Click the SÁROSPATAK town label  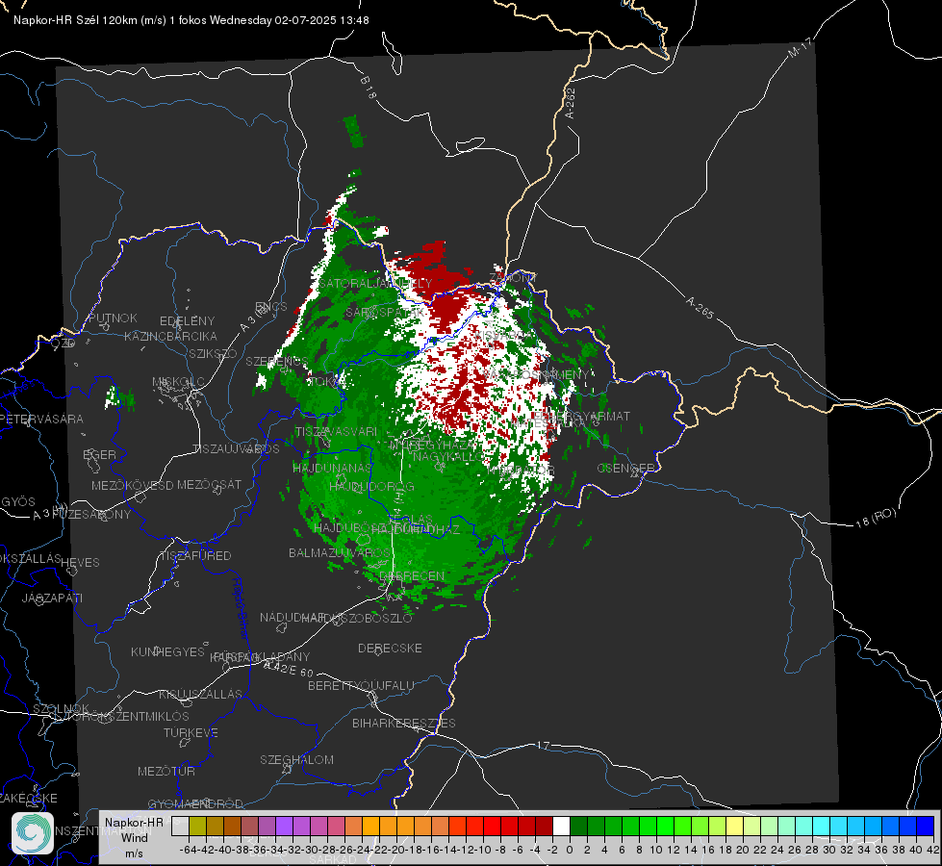click(385, 313)
